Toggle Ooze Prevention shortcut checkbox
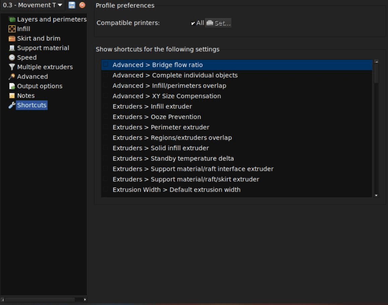Viewport: 388px width, 305px height. tap(106, 117)
